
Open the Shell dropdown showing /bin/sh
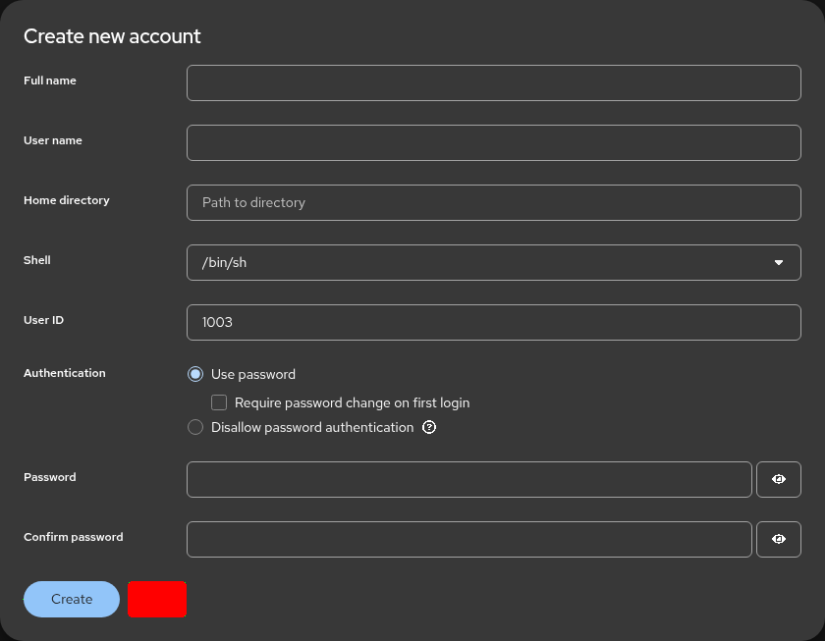click(x=493, y=262)
